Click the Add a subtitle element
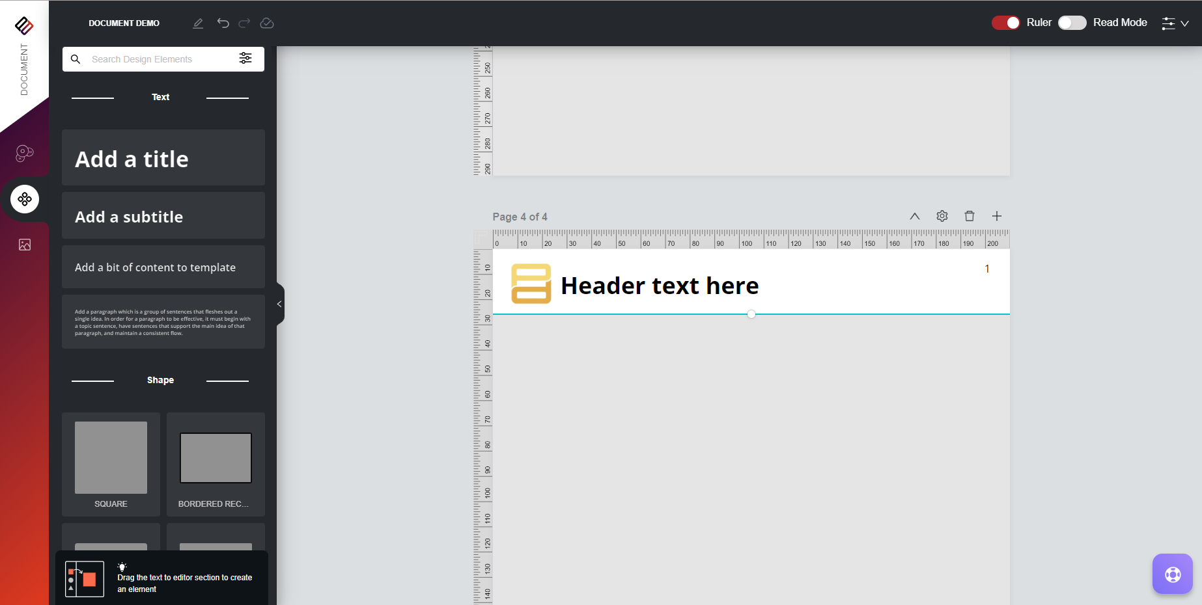This screenshot has width=1202, height=605. (163, 216)
